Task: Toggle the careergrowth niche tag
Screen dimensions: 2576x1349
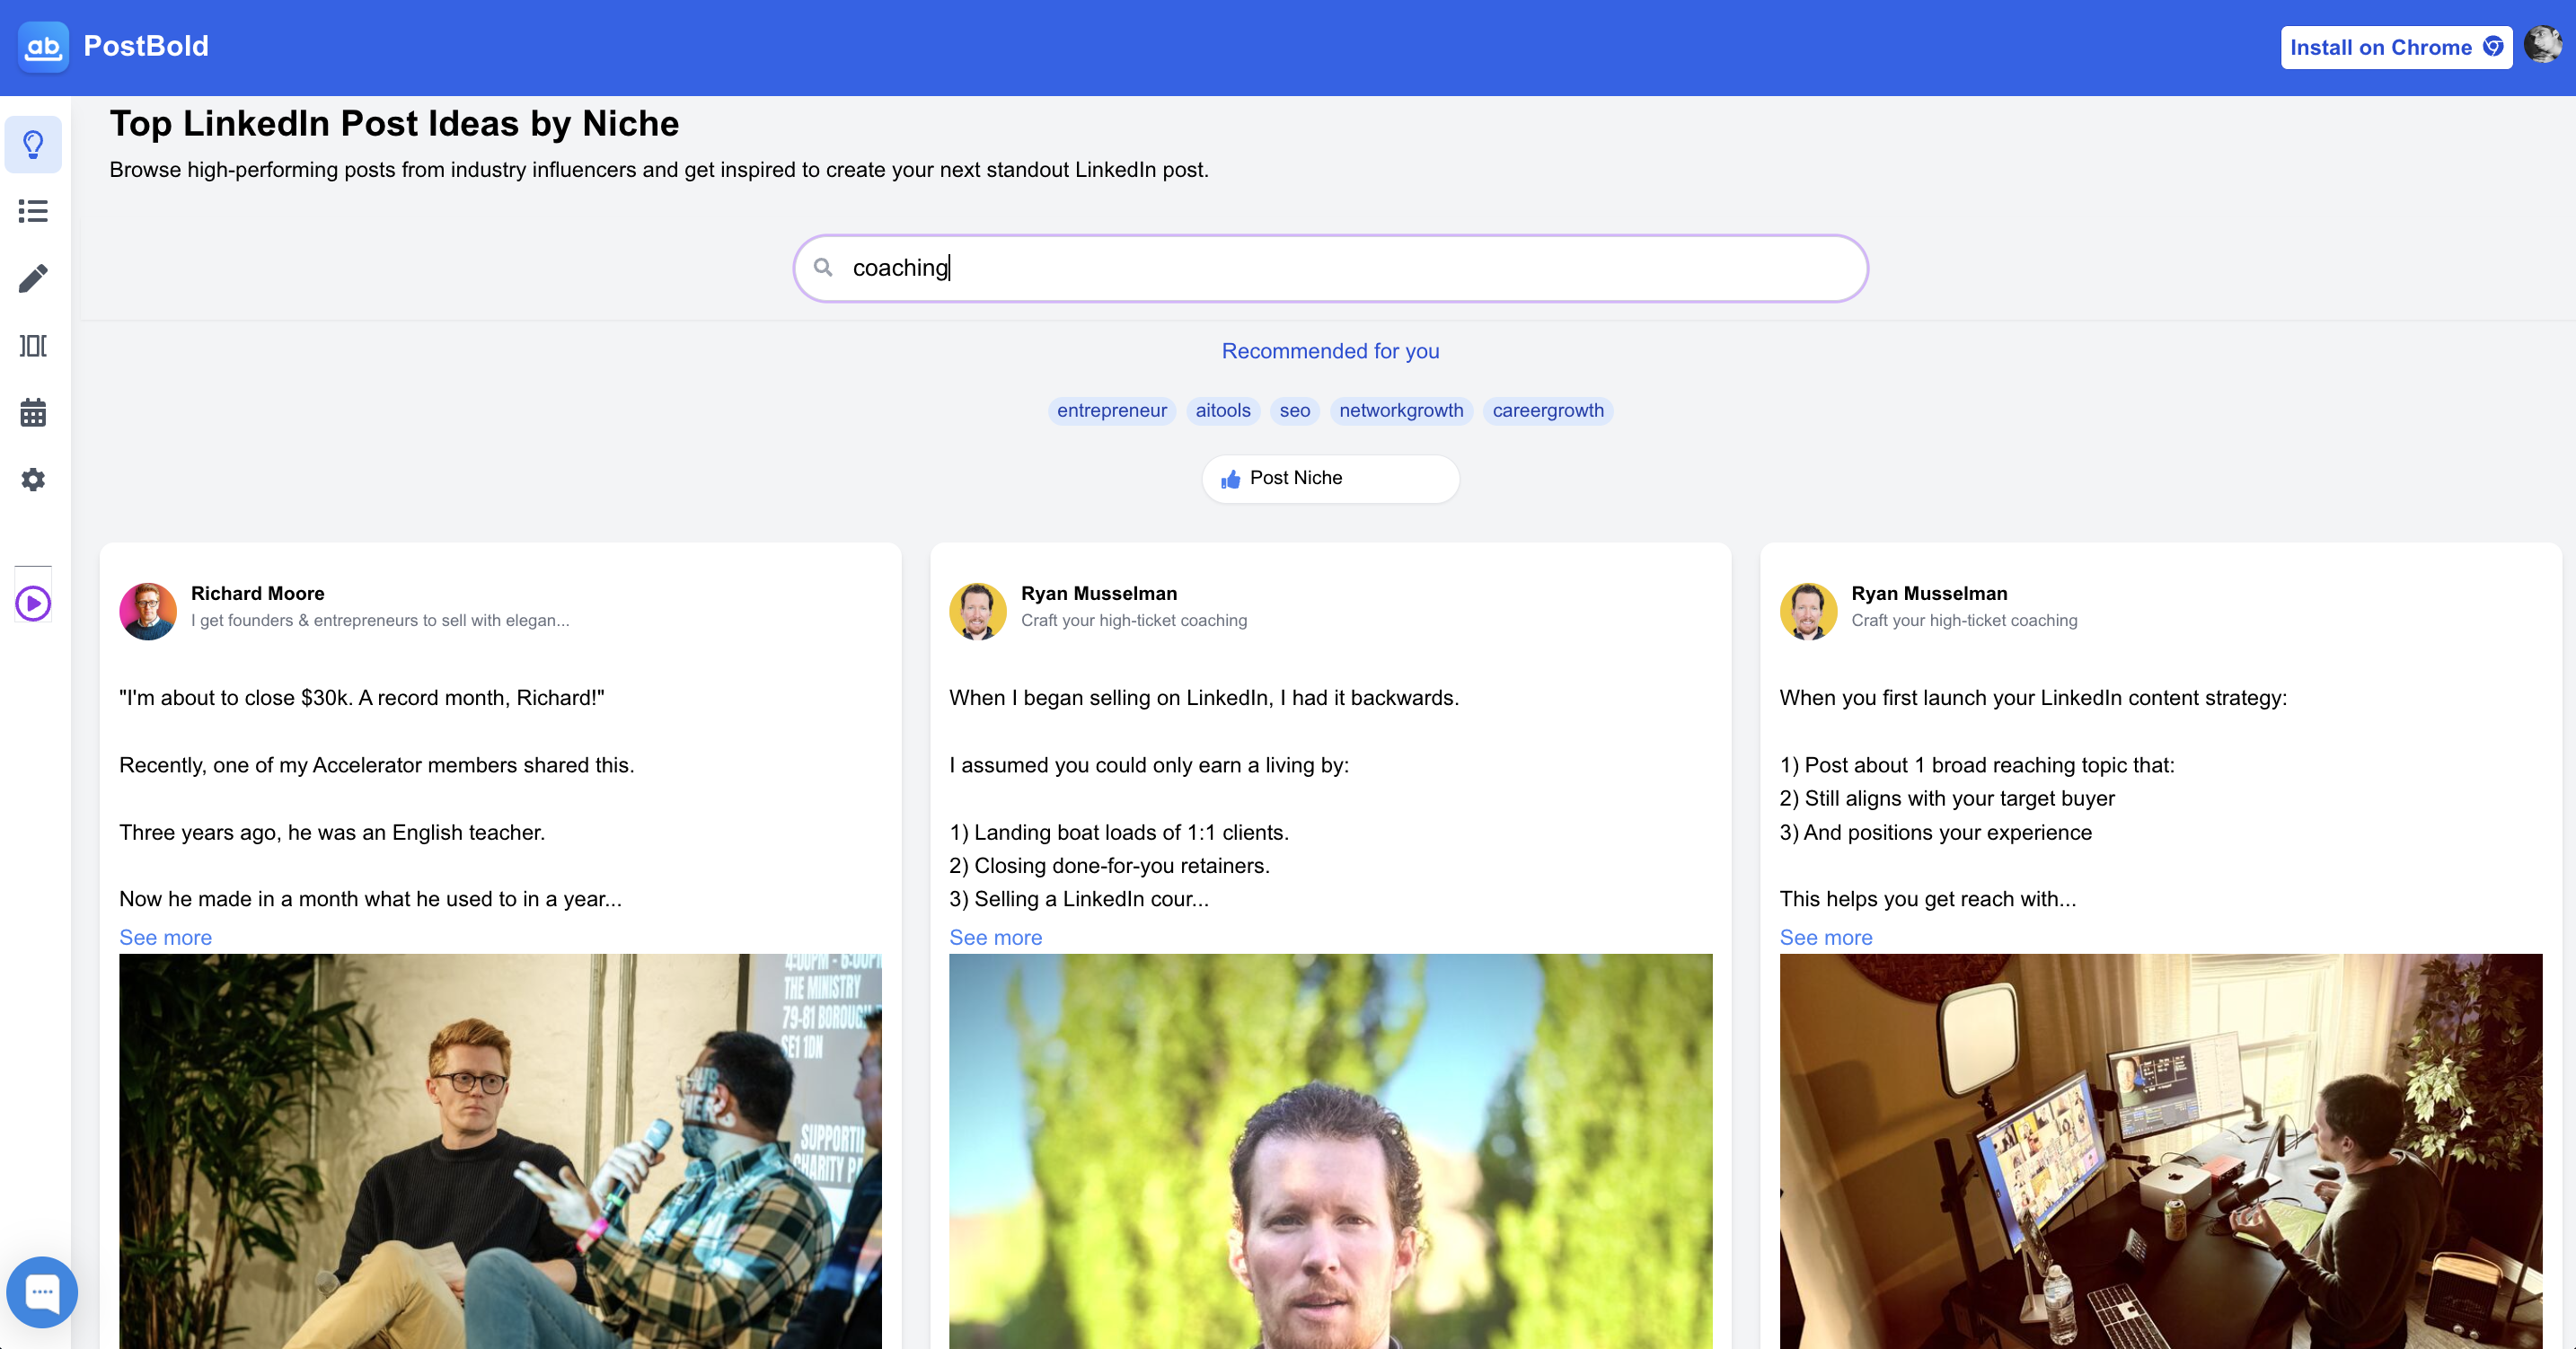Action: (1548, 410)
